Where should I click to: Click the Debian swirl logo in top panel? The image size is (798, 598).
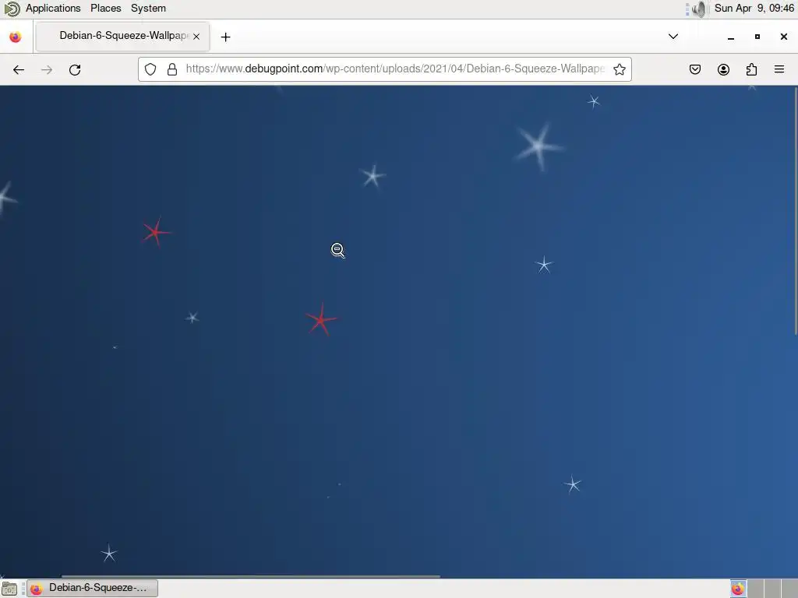[12, 9]
